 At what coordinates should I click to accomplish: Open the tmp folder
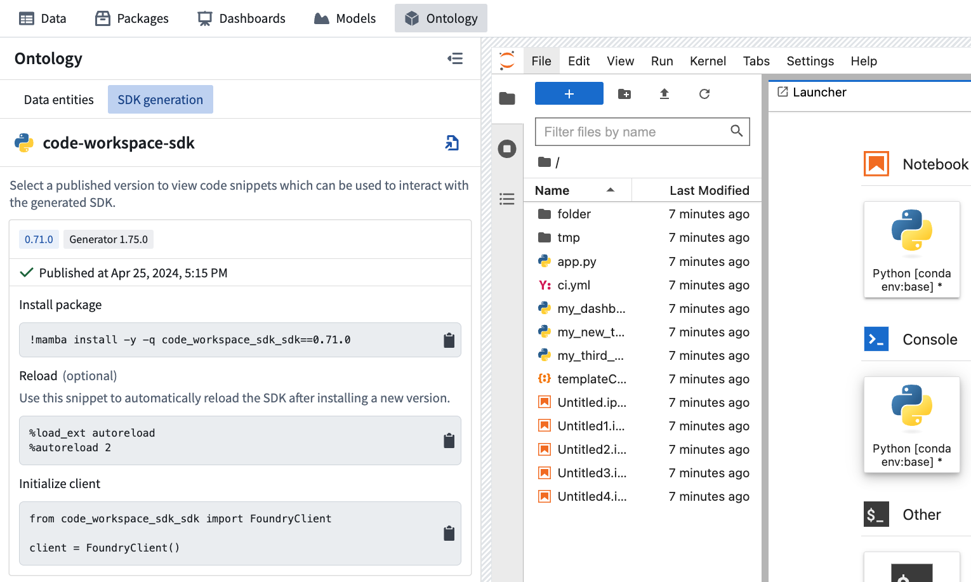coord(642,237)
